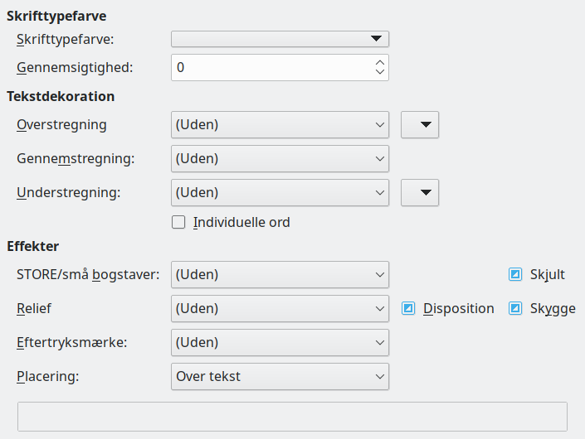Click the empty preview box at the bottom

pos(292,417)
